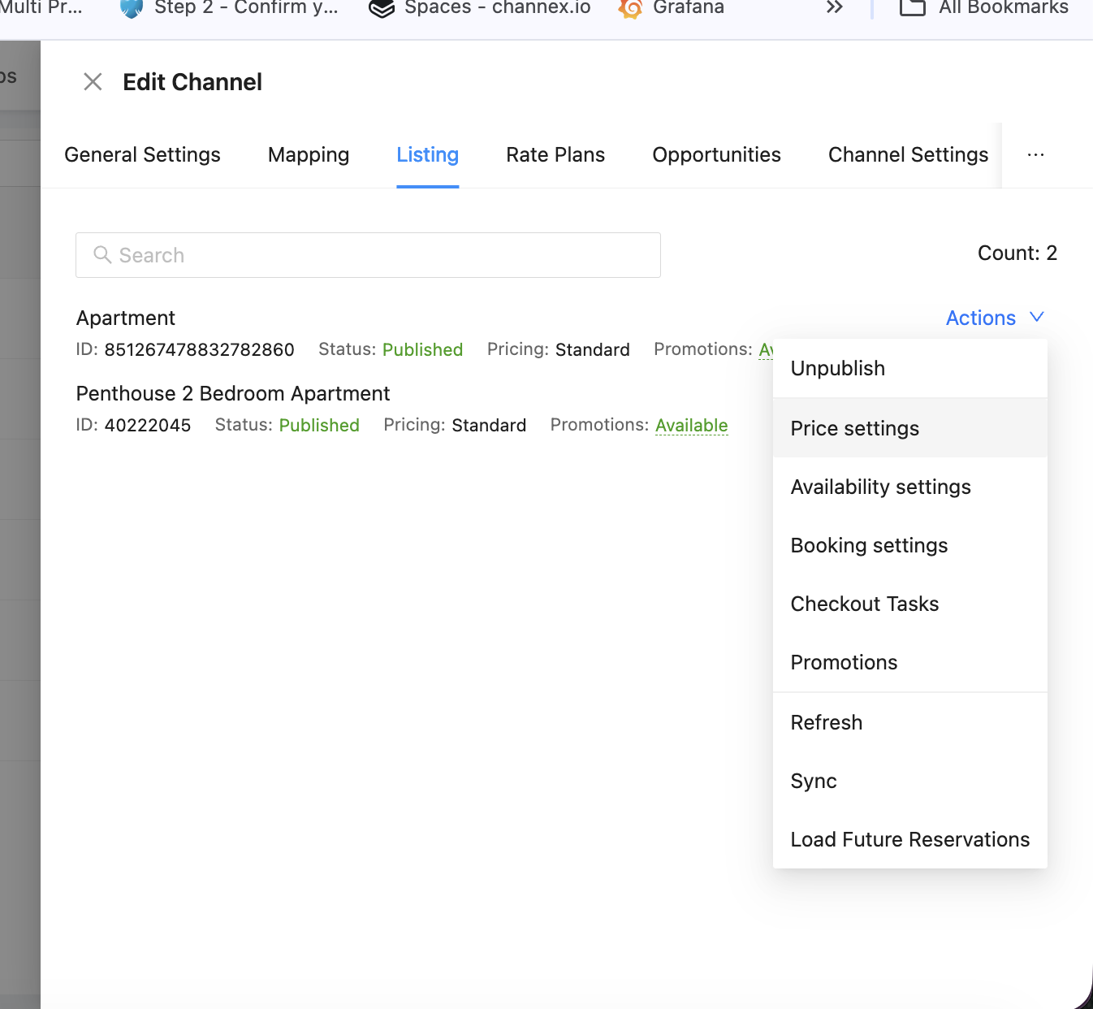Screen dimensions: 1093x1009
Task: Toggle the Actions dropdown for Apartment
Action: point(995,318)
